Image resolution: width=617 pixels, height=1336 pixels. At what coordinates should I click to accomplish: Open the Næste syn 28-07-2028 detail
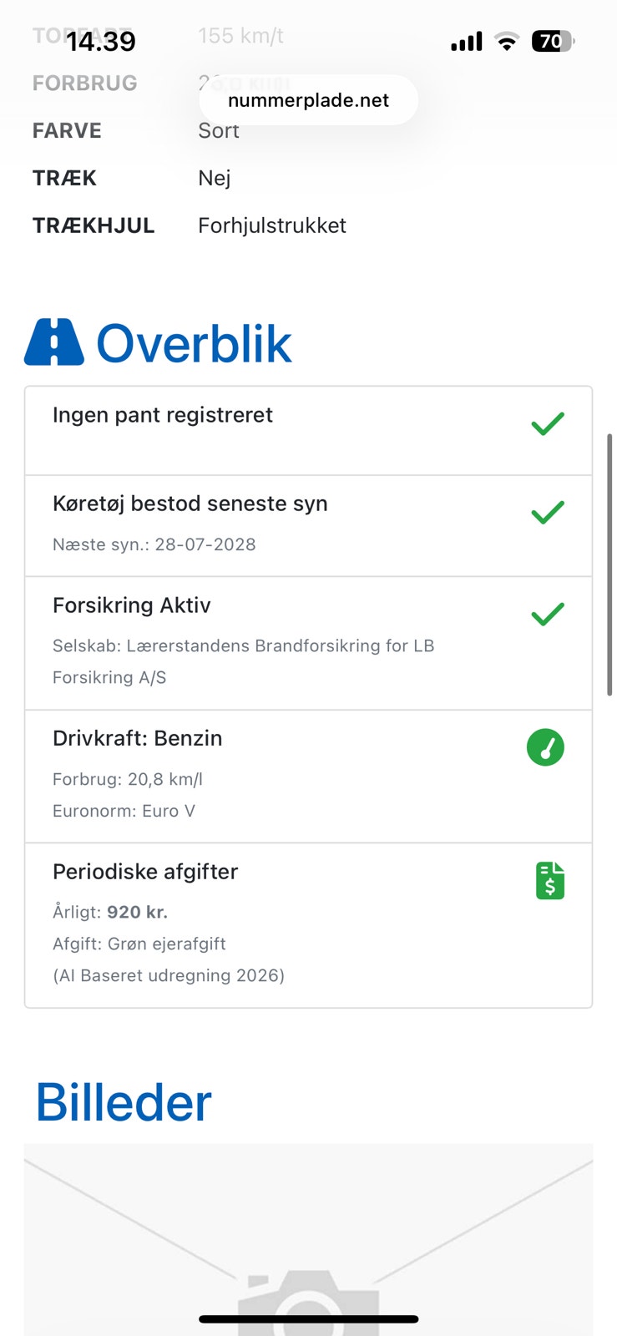pos(154,544)
